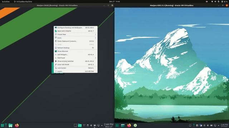Open Configure Desktop and Wallpaper menu entry
The height and width of the screenshot is (128, 229).
75,28
